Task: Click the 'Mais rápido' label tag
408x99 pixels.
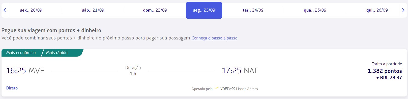Action: coord(57,53)
